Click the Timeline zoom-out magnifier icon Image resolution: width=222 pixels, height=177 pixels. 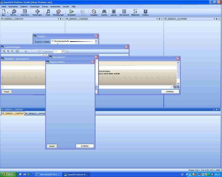click(x=178, y=87)
